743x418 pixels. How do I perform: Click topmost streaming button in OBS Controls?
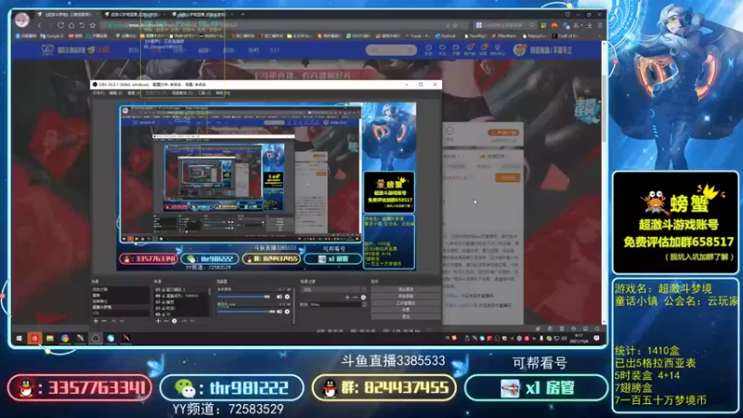click(x=406, y=289)
